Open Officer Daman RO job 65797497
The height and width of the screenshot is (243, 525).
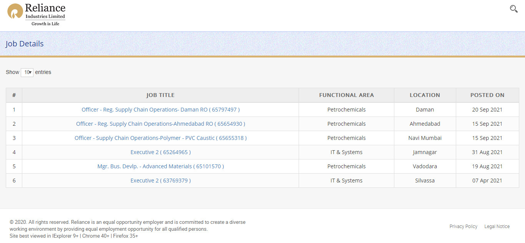[x=160, y=110]
